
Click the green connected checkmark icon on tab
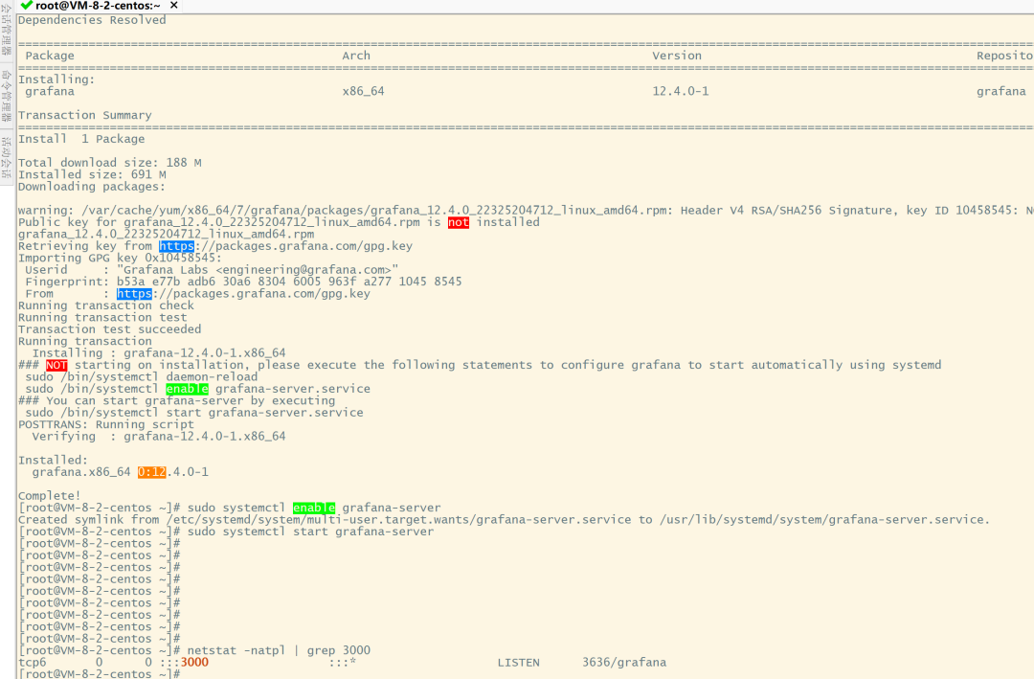(27, 6)
